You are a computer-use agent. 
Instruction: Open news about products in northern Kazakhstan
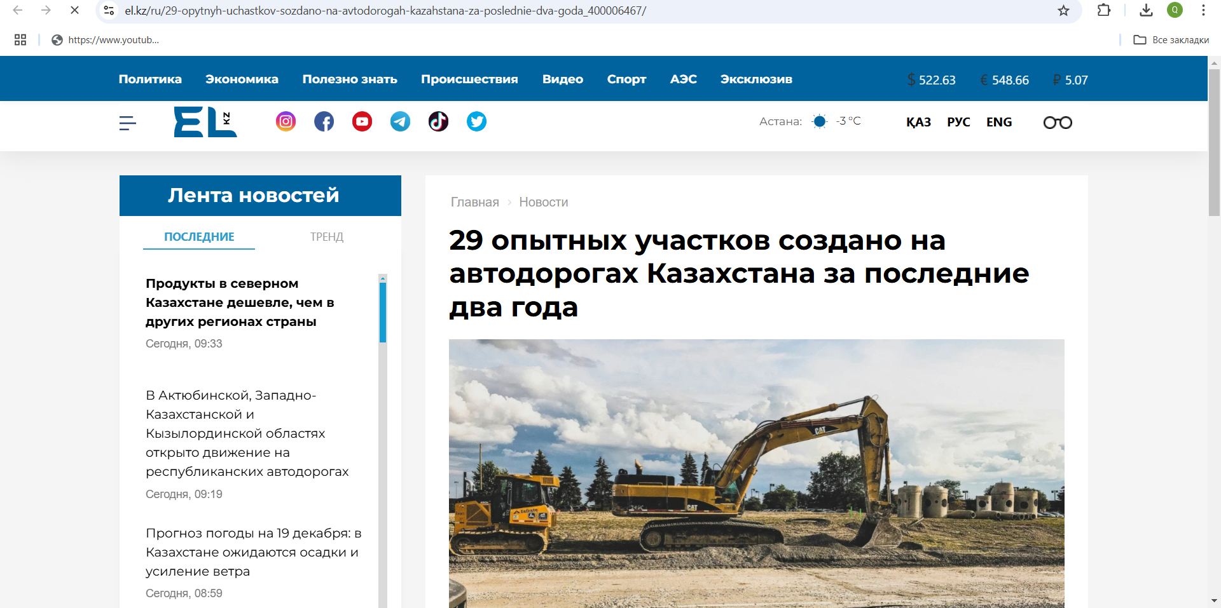pos(240,302)
